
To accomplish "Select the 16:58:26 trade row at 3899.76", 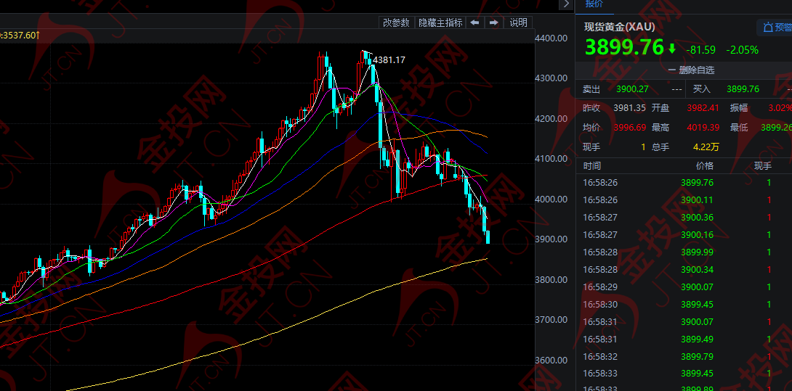I will 683,183.
